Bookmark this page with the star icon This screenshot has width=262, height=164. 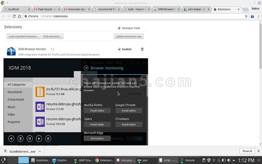coord(246,16)
